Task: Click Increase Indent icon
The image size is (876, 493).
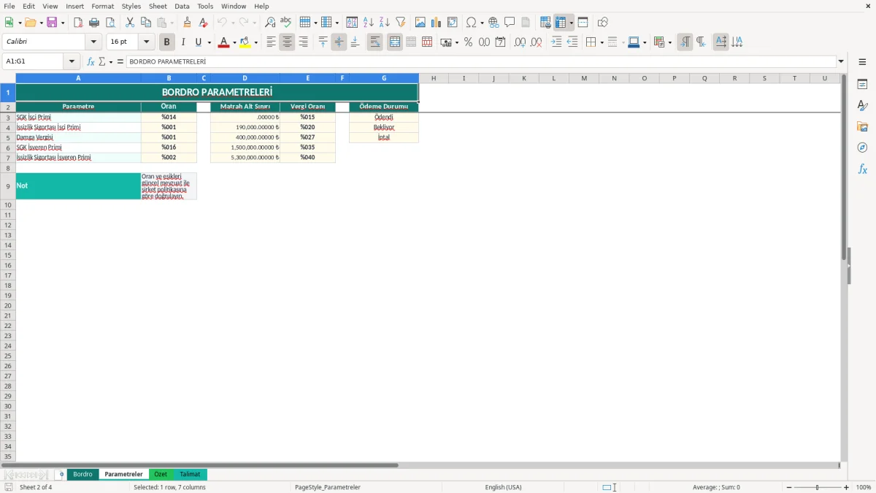Action: coord(556,42)
